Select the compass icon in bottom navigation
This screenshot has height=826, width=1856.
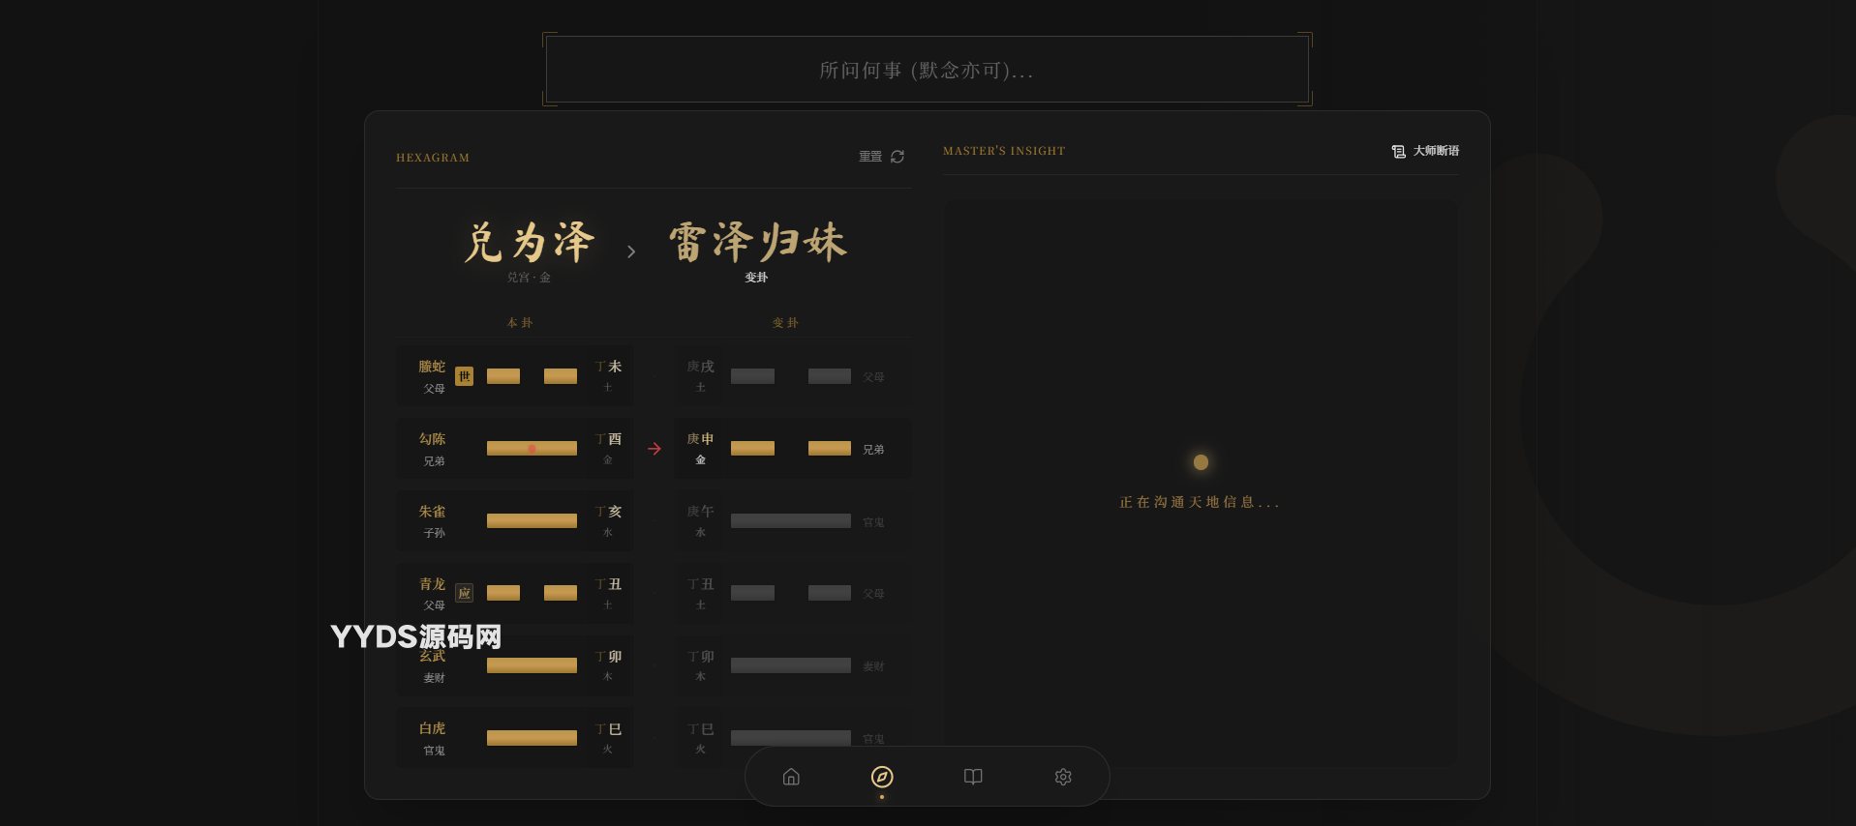click(882, 777)
